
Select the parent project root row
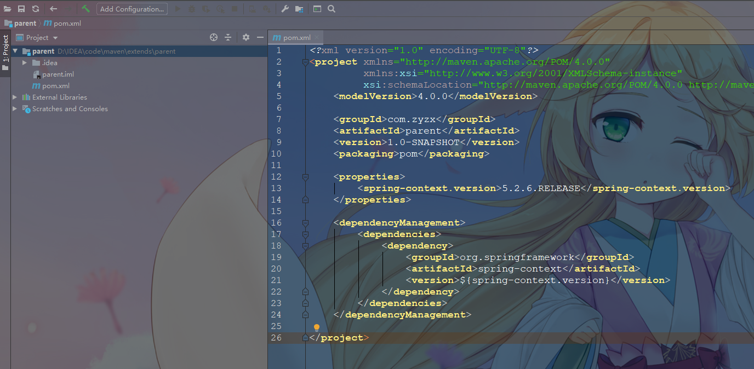pyautogui.click(x=139, y=51)
